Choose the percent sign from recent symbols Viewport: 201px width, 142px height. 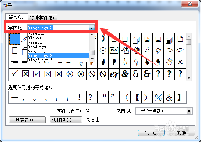pos(158,97)
